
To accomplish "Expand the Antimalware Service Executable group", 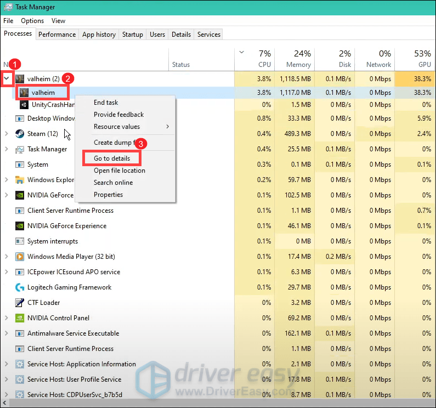I will click(x=7, y=333).
